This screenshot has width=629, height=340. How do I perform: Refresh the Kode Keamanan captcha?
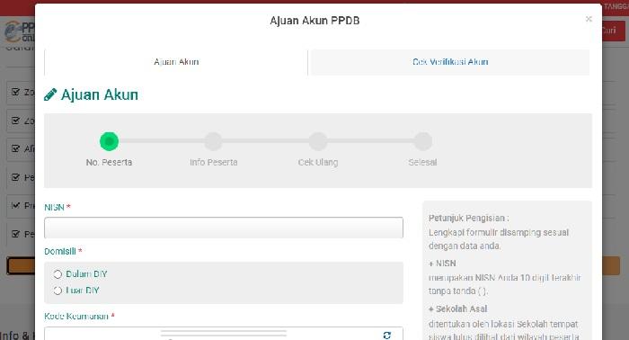(x=386, y=335)
